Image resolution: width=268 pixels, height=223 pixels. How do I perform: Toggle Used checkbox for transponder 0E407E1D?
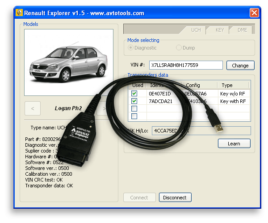point(134,94)
